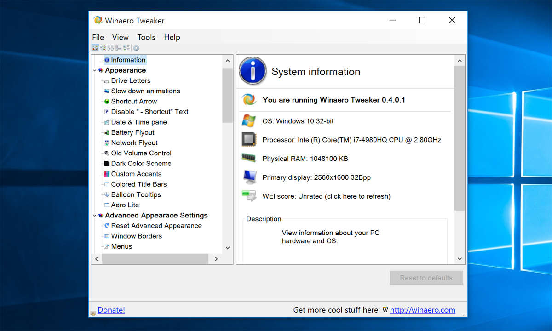Select the Appearance group label
552x331 pixels.
click(125, 70)
